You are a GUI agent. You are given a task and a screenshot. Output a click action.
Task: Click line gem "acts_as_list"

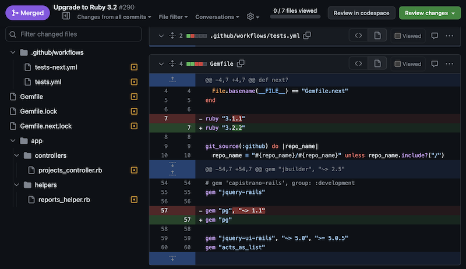coord(305,247)
